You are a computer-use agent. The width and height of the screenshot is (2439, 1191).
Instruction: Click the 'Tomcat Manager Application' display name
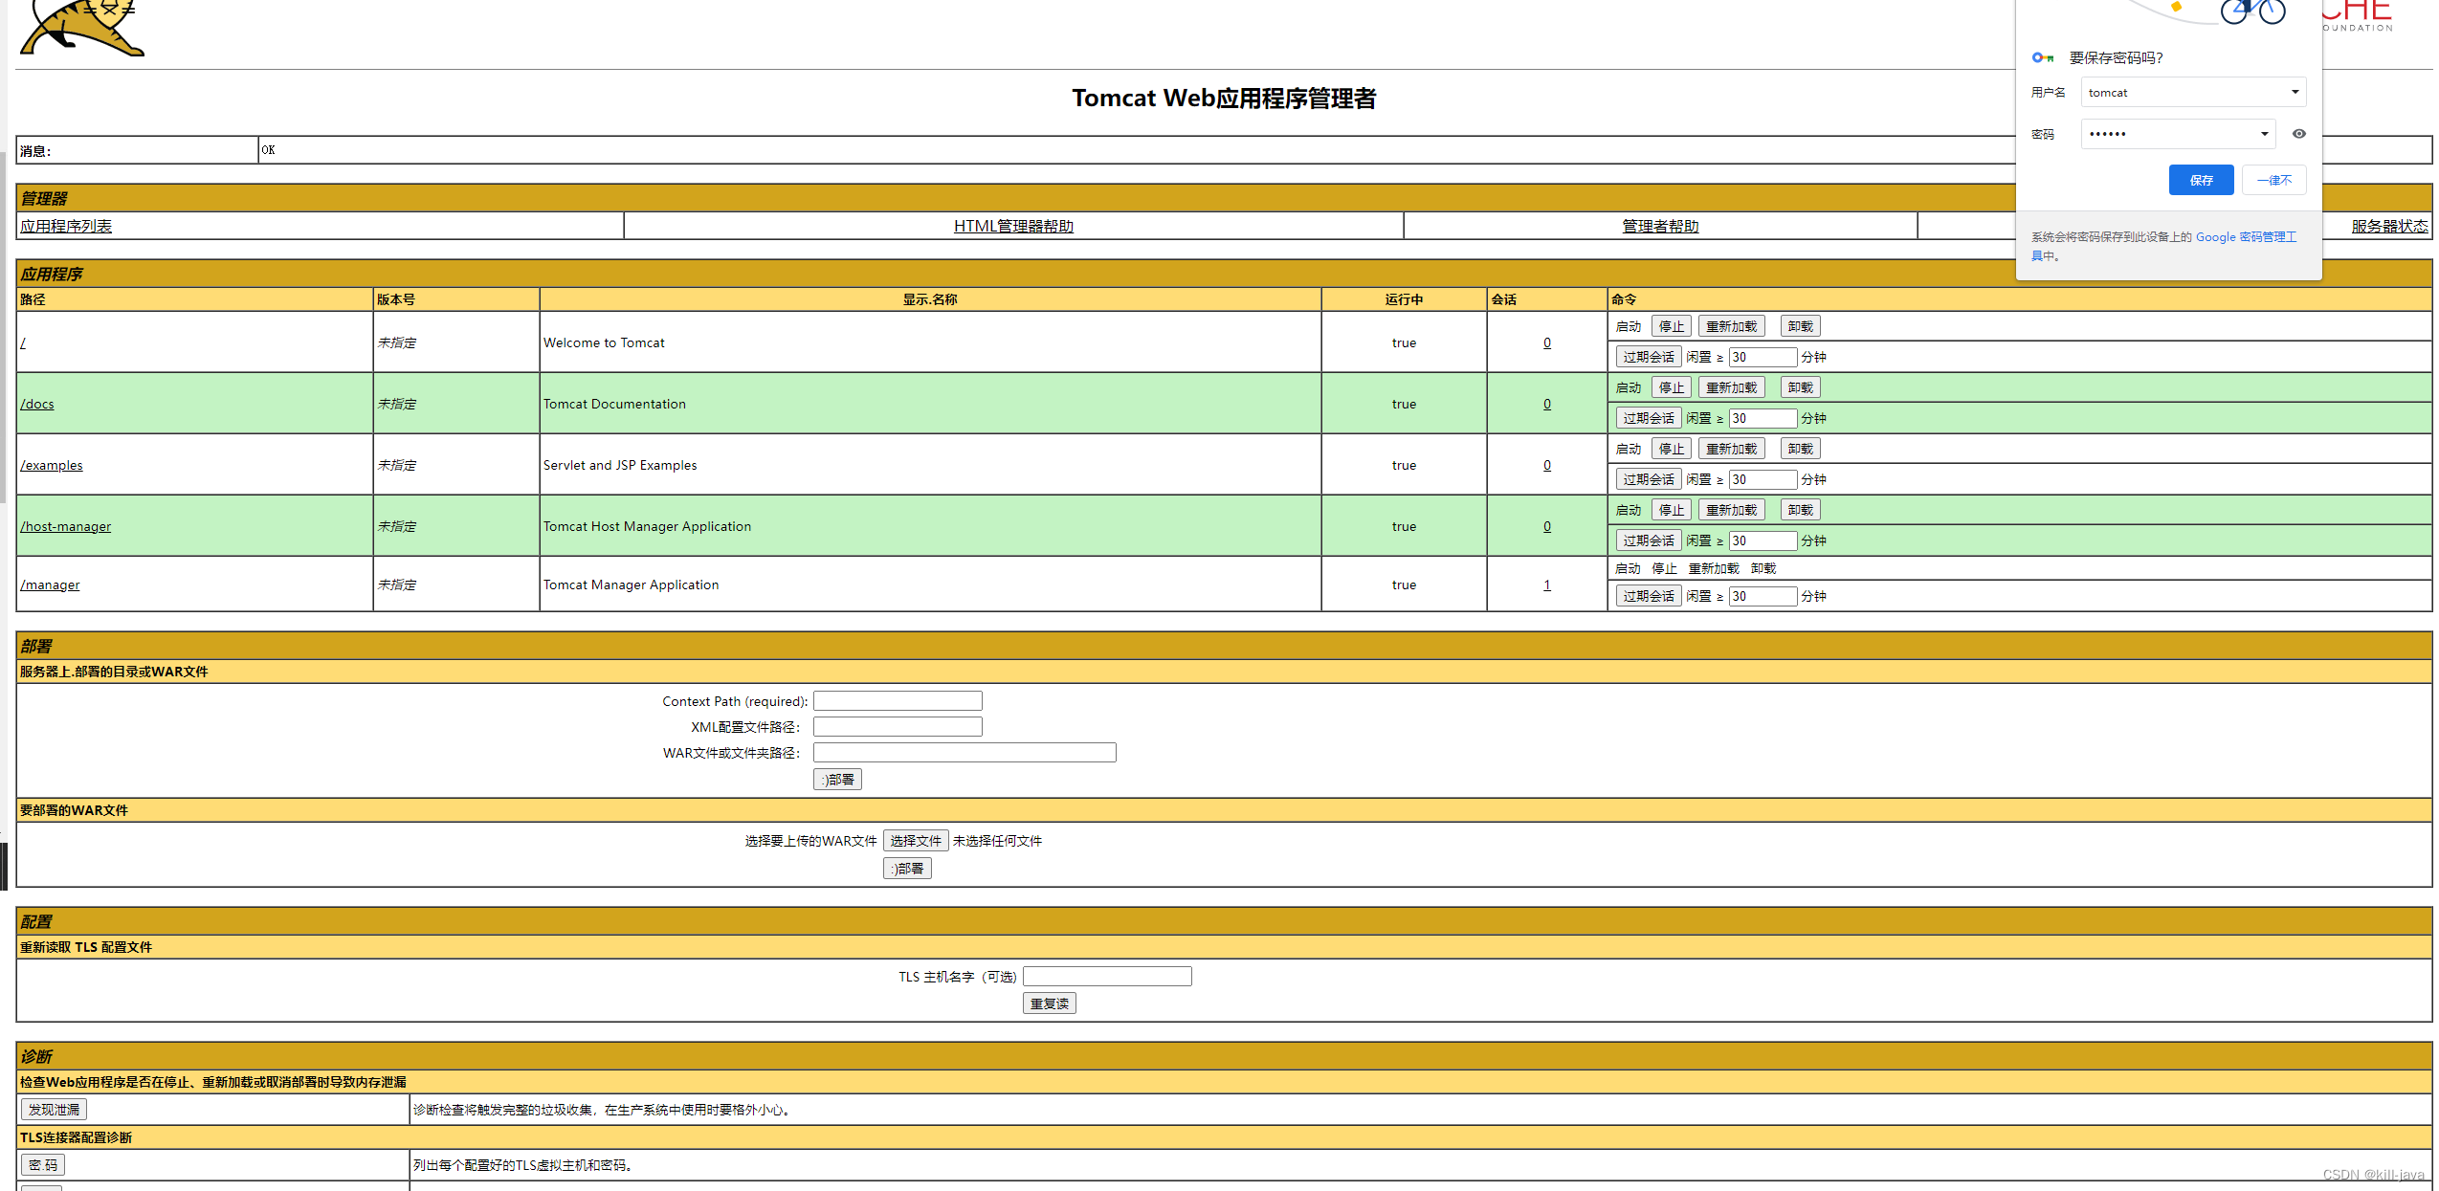coord(631,584)
